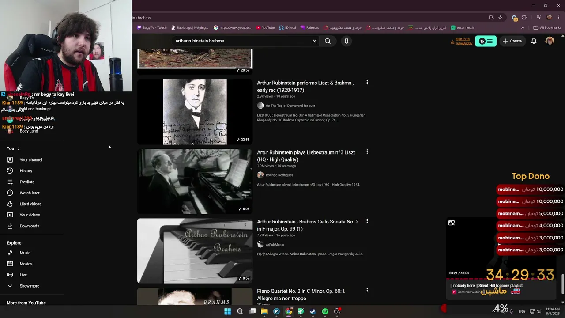Open the BogyTV - Twitch bookmark
The height and width of the screenshot is (318, 565).
click(x=151, y=27)
